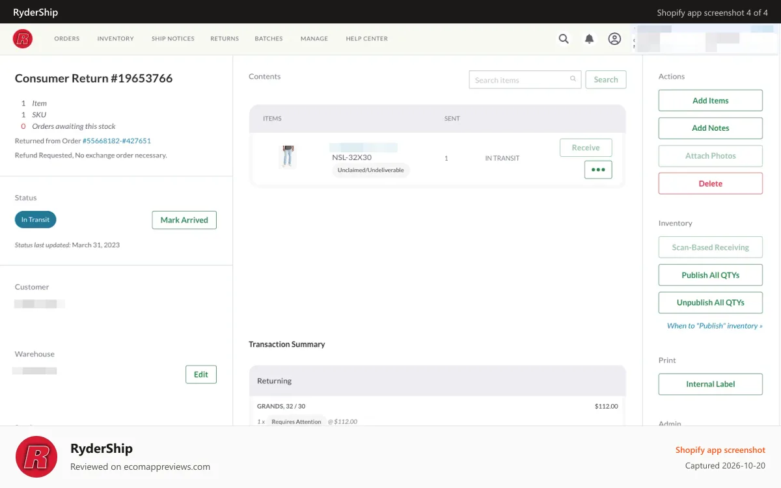Open the user account profile icon
Viewport: 781px width, 488px height.
pyautogui.click(x=614, y=39)
